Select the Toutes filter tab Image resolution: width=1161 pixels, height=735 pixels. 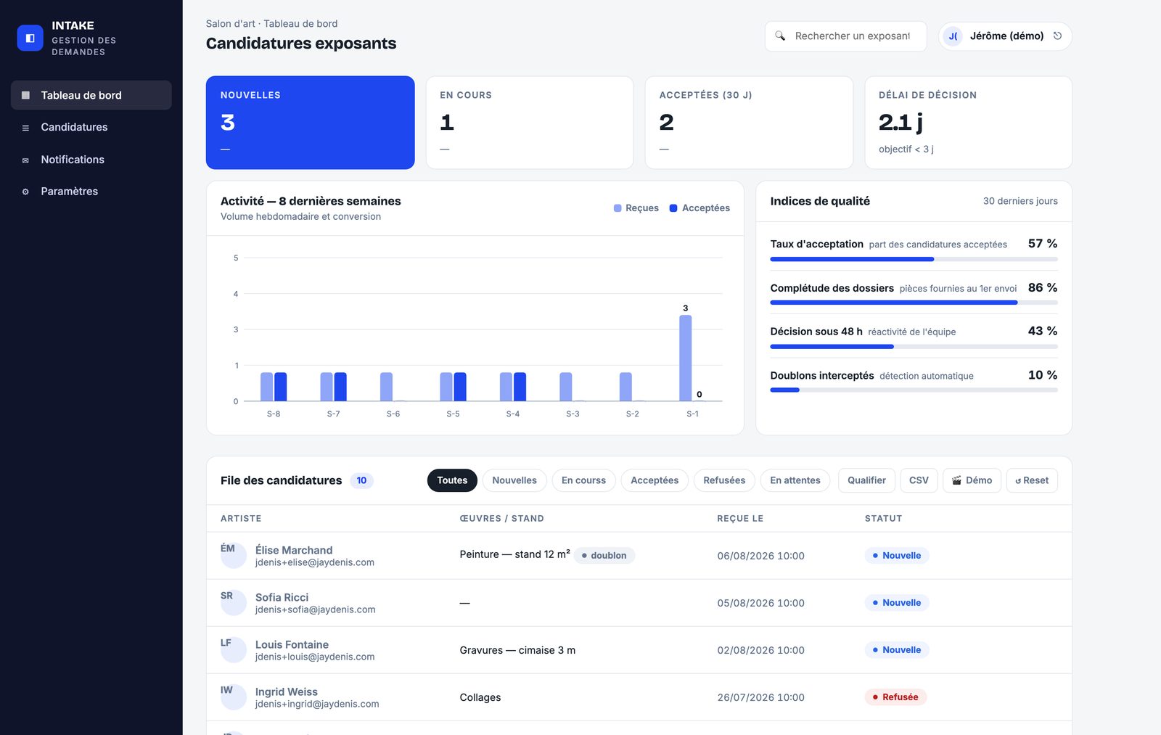[x=452, y=480]
